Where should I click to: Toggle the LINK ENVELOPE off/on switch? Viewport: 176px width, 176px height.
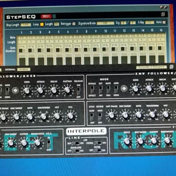(76, 150)
